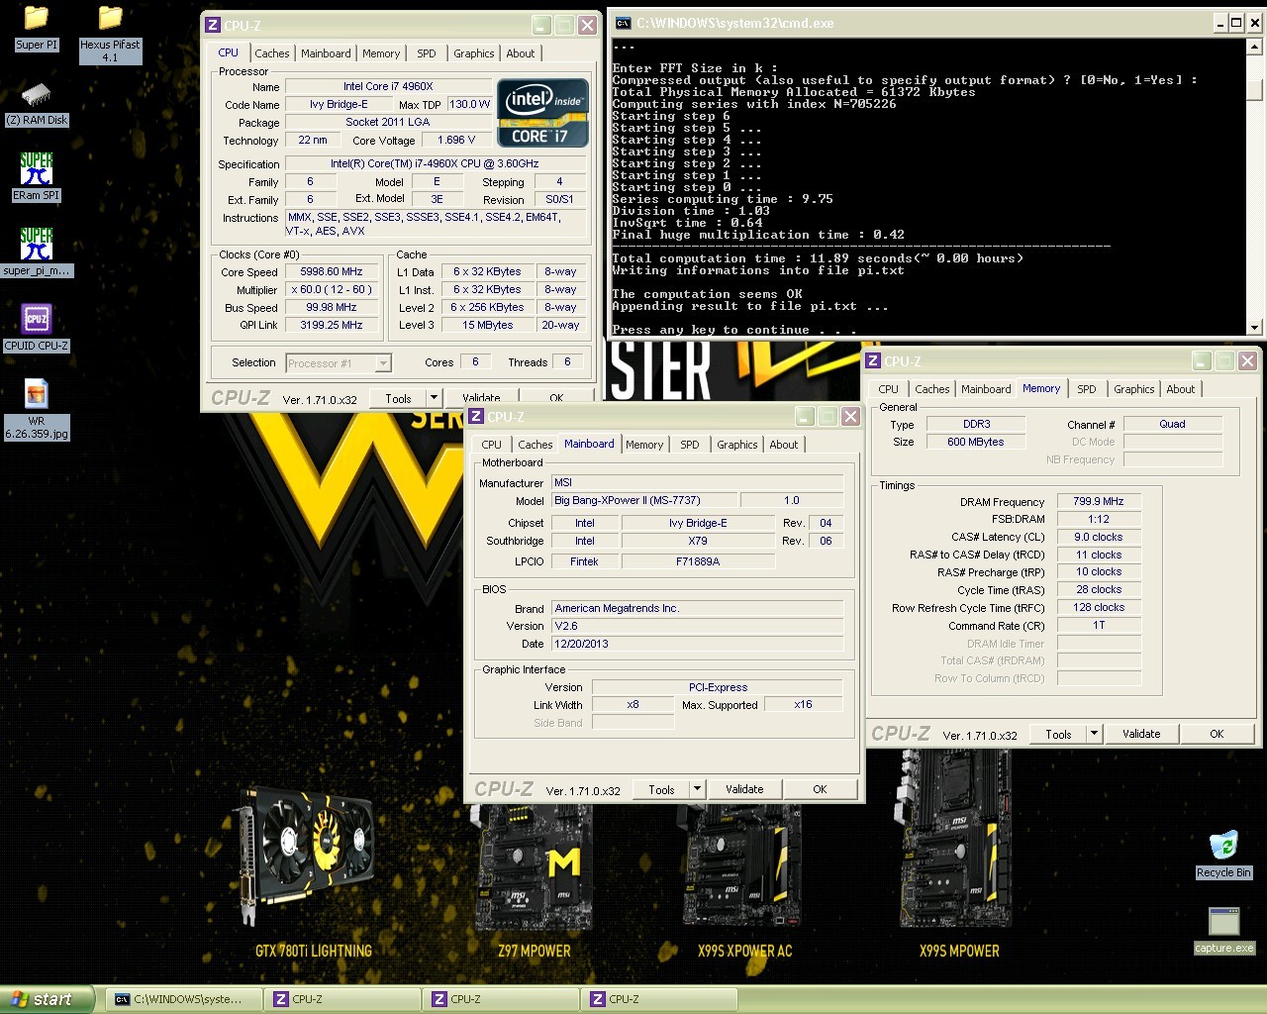
Task: Activate first CPU-Z taskbar button
Action: (x=342, y=999)
